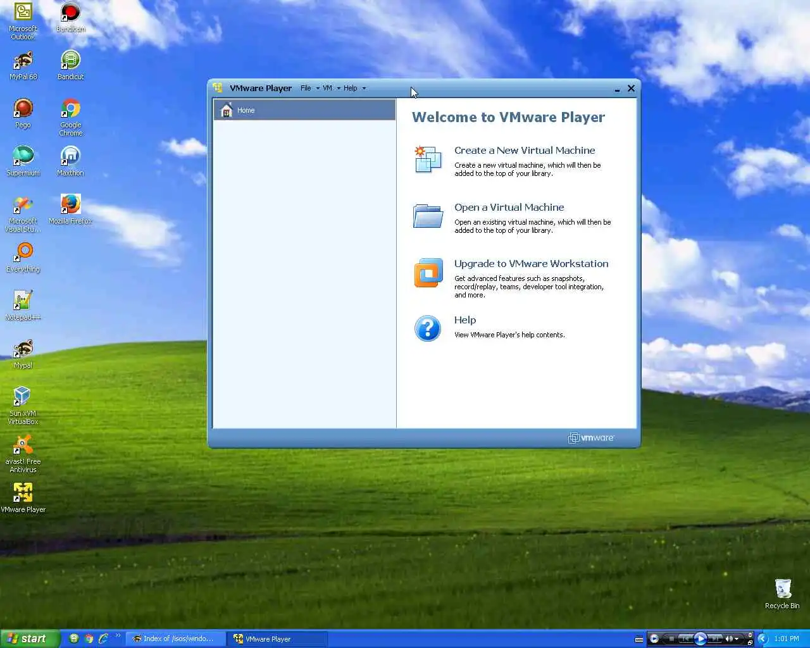Image resolution: width=810 pixels, height=648 pixels.
Task: Select the avast! Free Antivirus desktop icon
Action: point(23,454)
